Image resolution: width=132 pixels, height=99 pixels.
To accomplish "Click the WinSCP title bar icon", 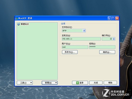I will point(16,18).
